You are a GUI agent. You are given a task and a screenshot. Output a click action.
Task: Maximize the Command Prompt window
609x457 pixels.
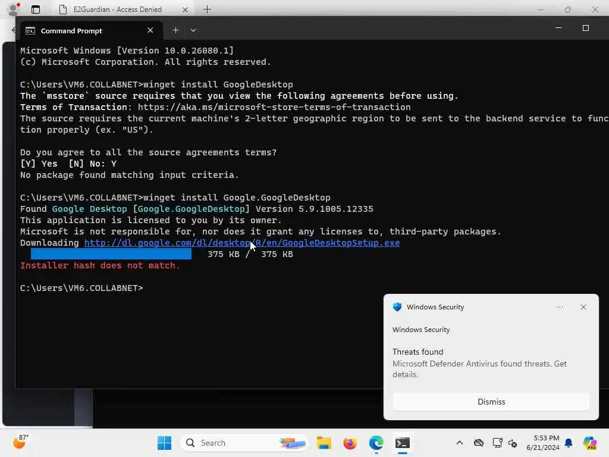[586, 28]
